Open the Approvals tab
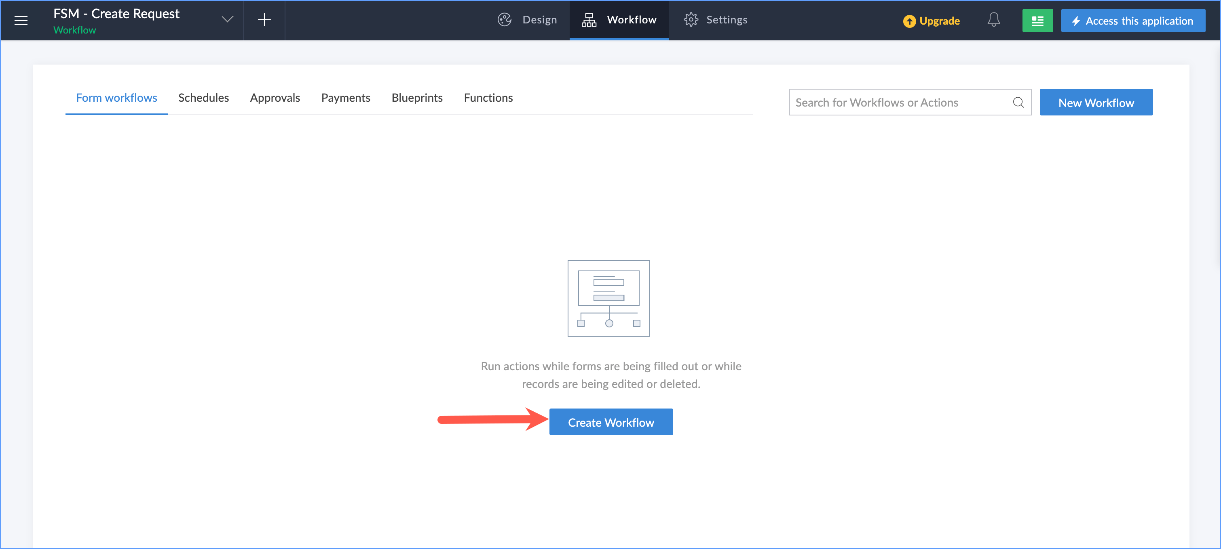The height and width of the screenshot is (549, 1221). pos(275,98)
